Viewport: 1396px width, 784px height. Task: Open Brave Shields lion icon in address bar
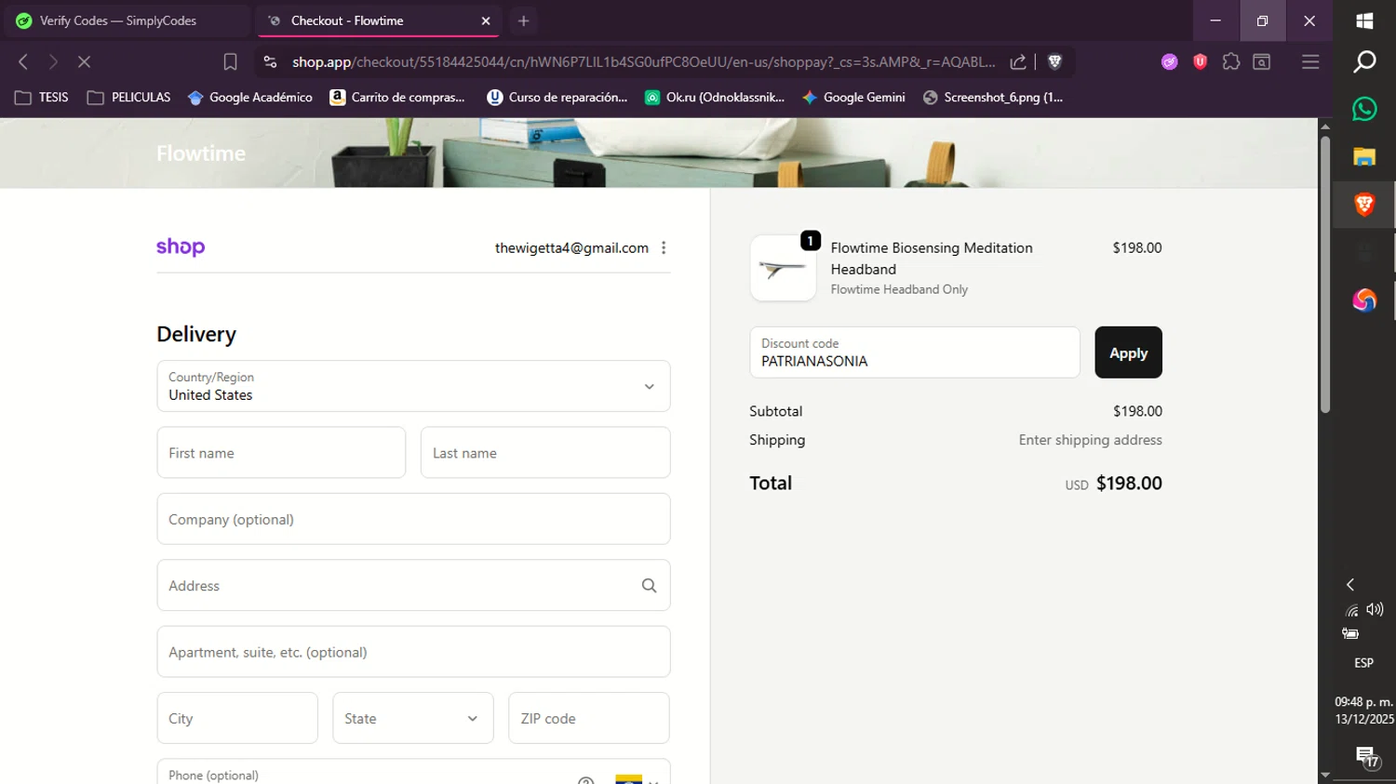tap(1054, 61)
